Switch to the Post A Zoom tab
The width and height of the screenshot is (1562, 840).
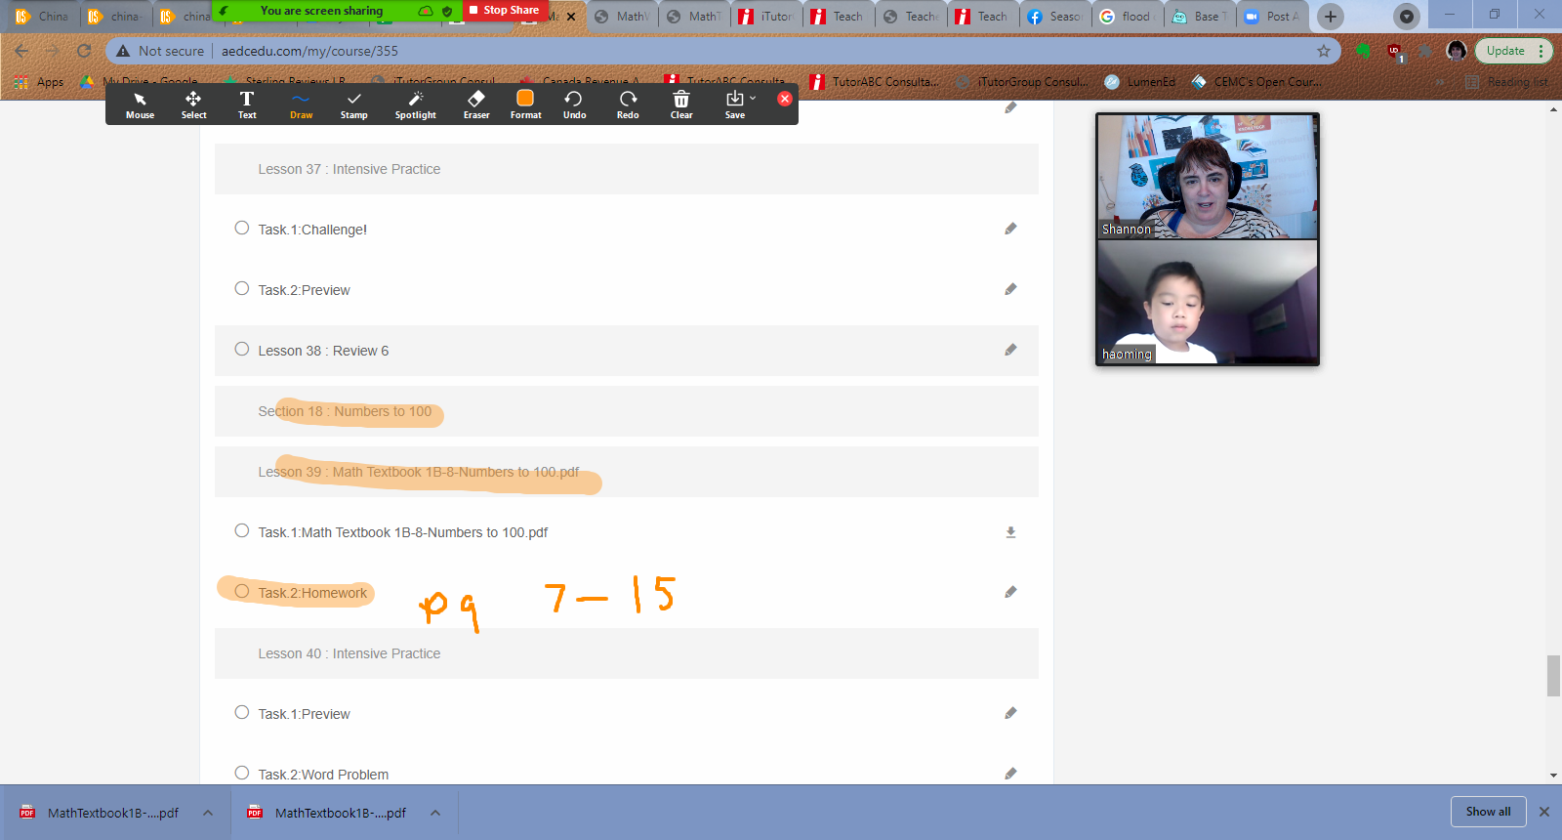(1272, 17)
